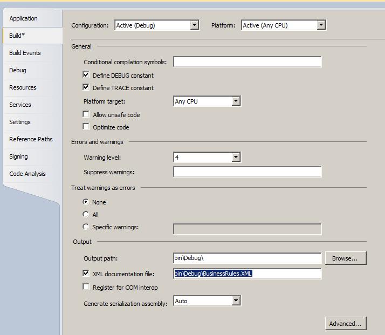Click the Platform target: label
Image resolution: width=385 pixels, height=335 pixels.
pos(105,101)
